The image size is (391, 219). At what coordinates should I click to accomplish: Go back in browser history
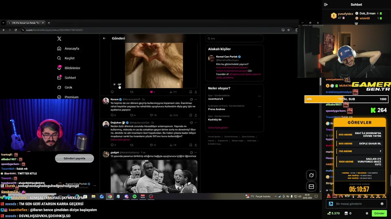pyautogui.click(x=3, y=30)
